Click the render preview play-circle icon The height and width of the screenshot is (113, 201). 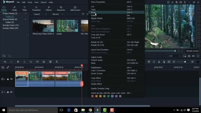click(149, 62)
